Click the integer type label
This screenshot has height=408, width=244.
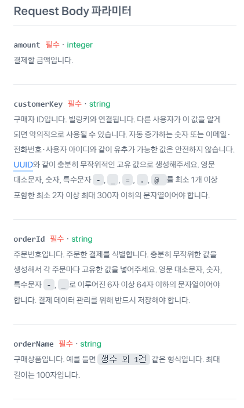(79, 45)
